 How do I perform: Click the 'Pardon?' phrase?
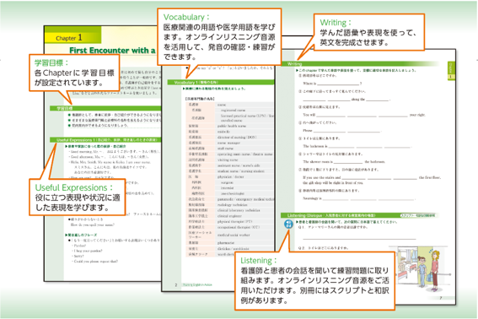tap(80, 246)
